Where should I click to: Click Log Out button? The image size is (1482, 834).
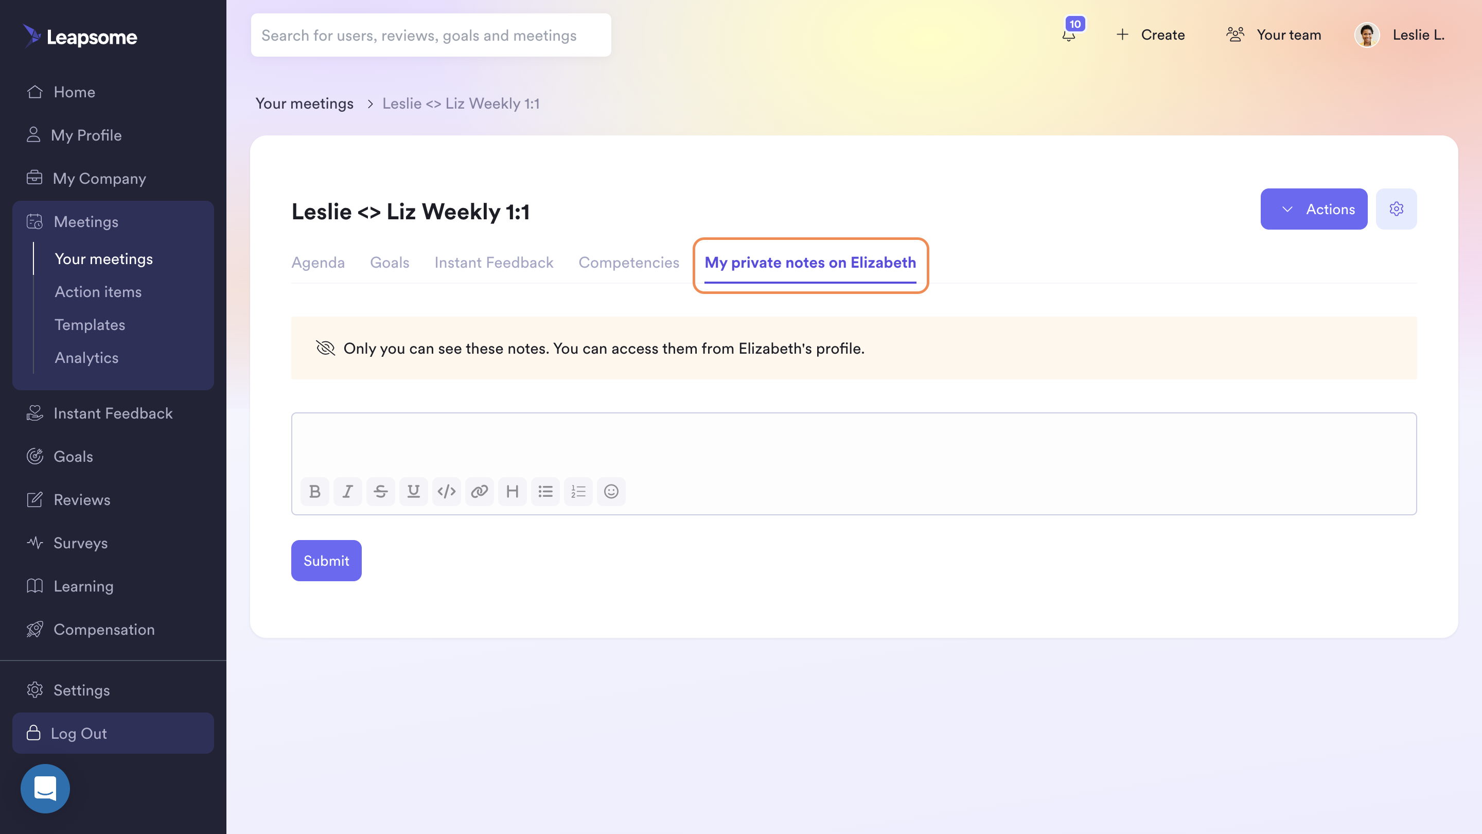[113, 733]
